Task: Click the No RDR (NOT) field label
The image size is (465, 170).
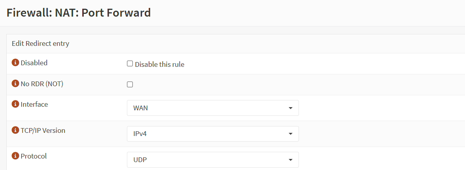Action: pyautogui.click(x=42, y=84)
